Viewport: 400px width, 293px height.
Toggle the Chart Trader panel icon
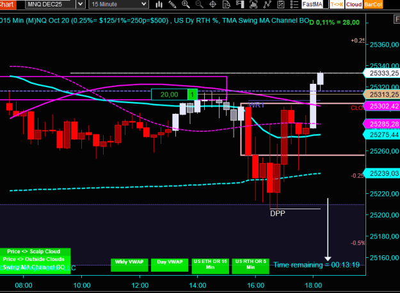coord(240,4)
